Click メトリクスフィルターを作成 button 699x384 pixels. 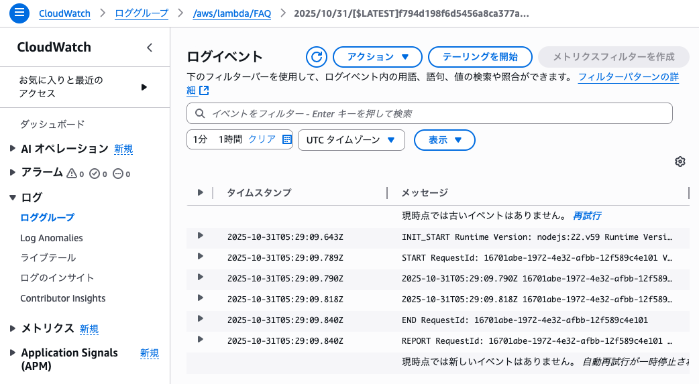coord(614,57)
